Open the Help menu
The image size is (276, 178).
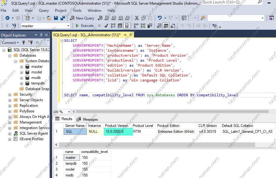(111, 11)
